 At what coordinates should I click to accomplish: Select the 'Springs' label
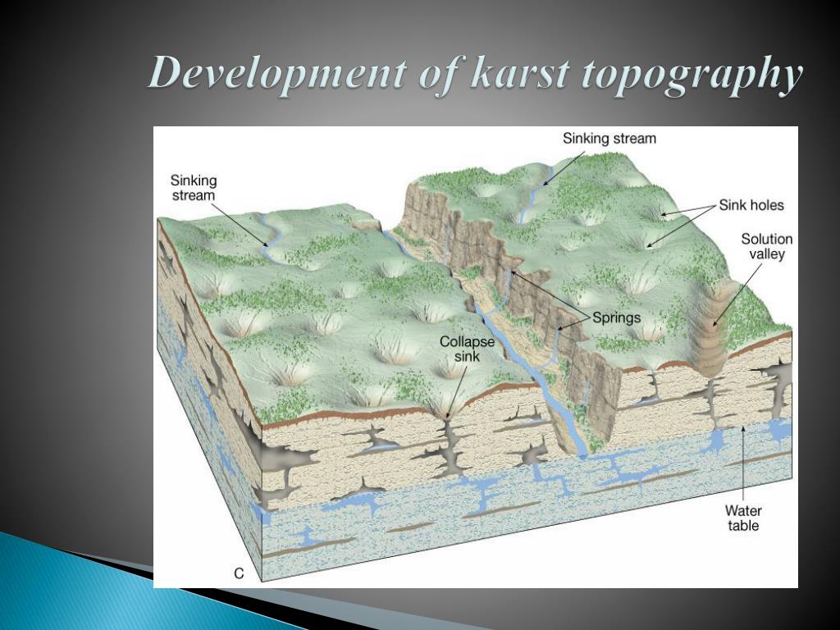tap(616, 317)
